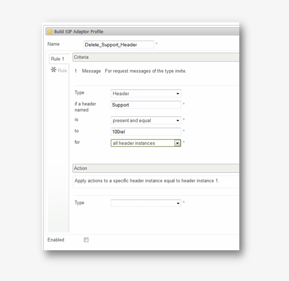Image resolution: width=289 pixels, height=281 pixels.
Task: Click the 'Apply actions to a specific header instance' text
Action: tap(147, 181)
